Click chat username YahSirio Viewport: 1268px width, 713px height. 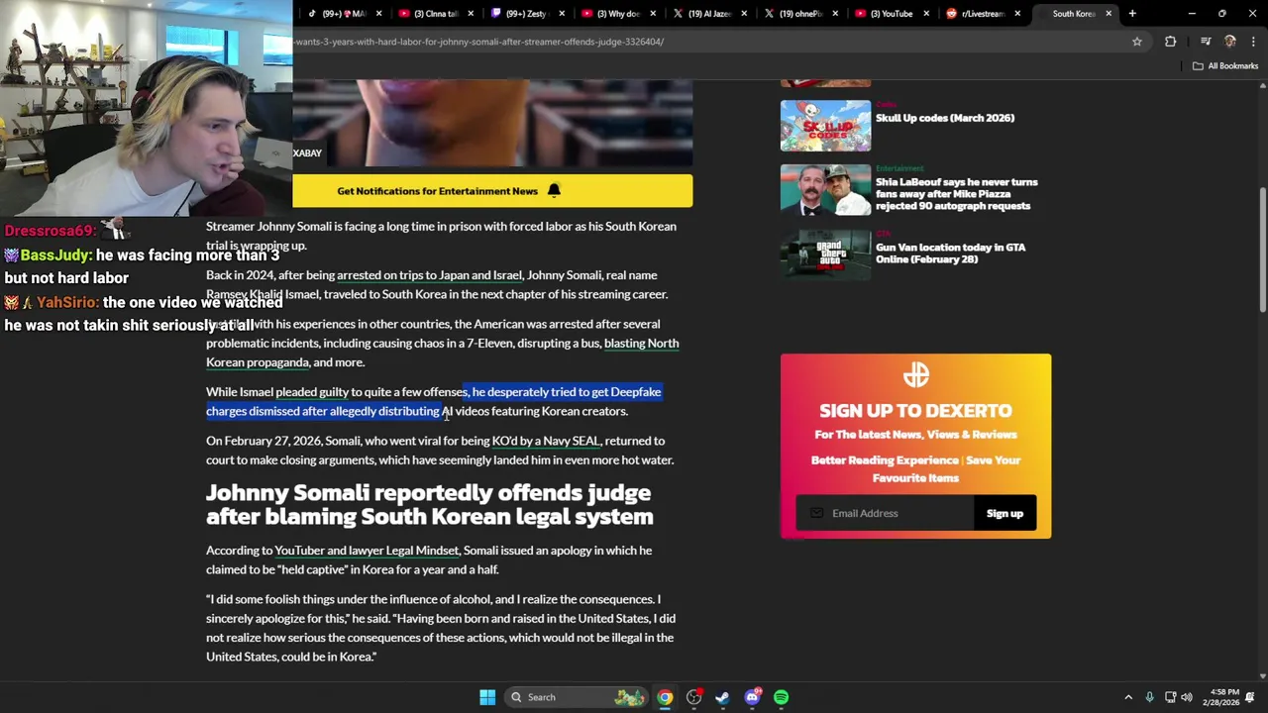(68, 303)
